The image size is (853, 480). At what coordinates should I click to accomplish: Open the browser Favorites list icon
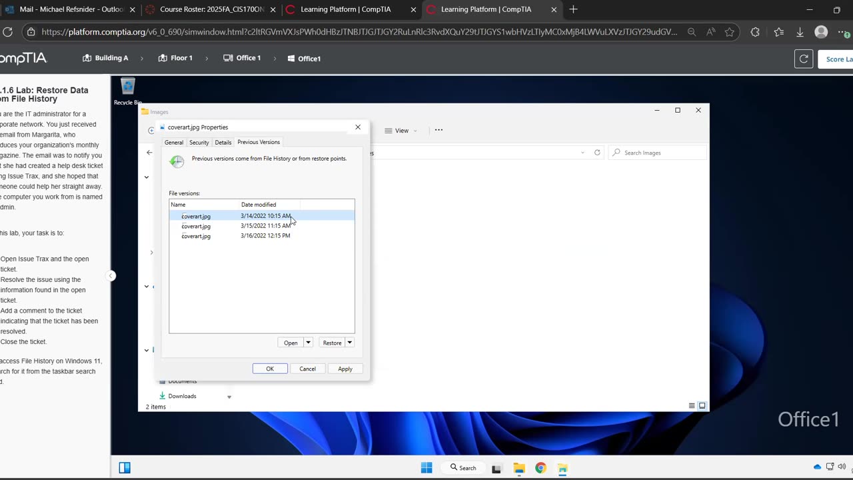pyautogui.click(x=779, y=32)
